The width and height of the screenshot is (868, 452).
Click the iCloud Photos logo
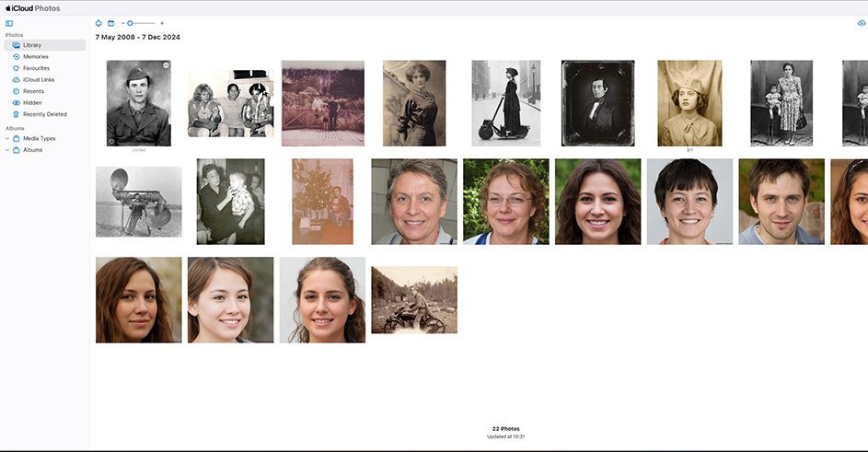(33, 8)
